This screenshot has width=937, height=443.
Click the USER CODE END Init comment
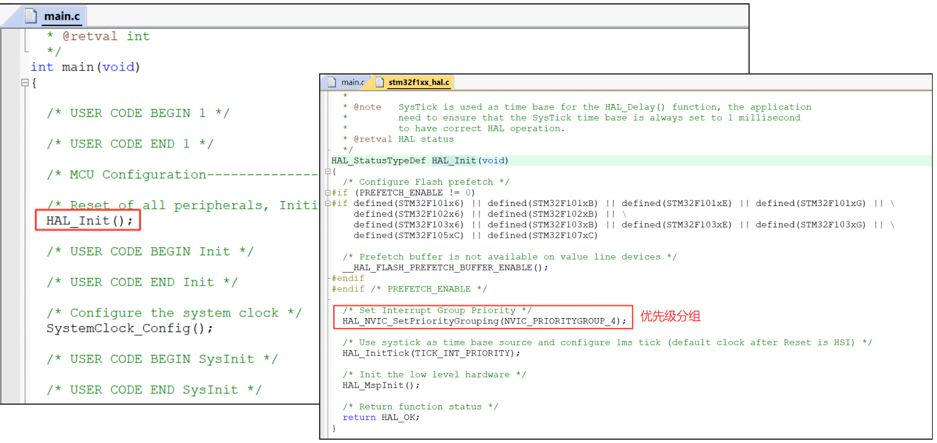[142, 282]
